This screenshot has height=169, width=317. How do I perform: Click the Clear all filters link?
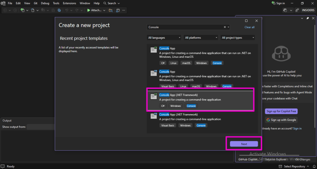pos(250,27)
